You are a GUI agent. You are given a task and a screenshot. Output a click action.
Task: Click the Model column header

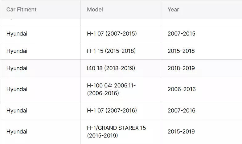(121, 10)
